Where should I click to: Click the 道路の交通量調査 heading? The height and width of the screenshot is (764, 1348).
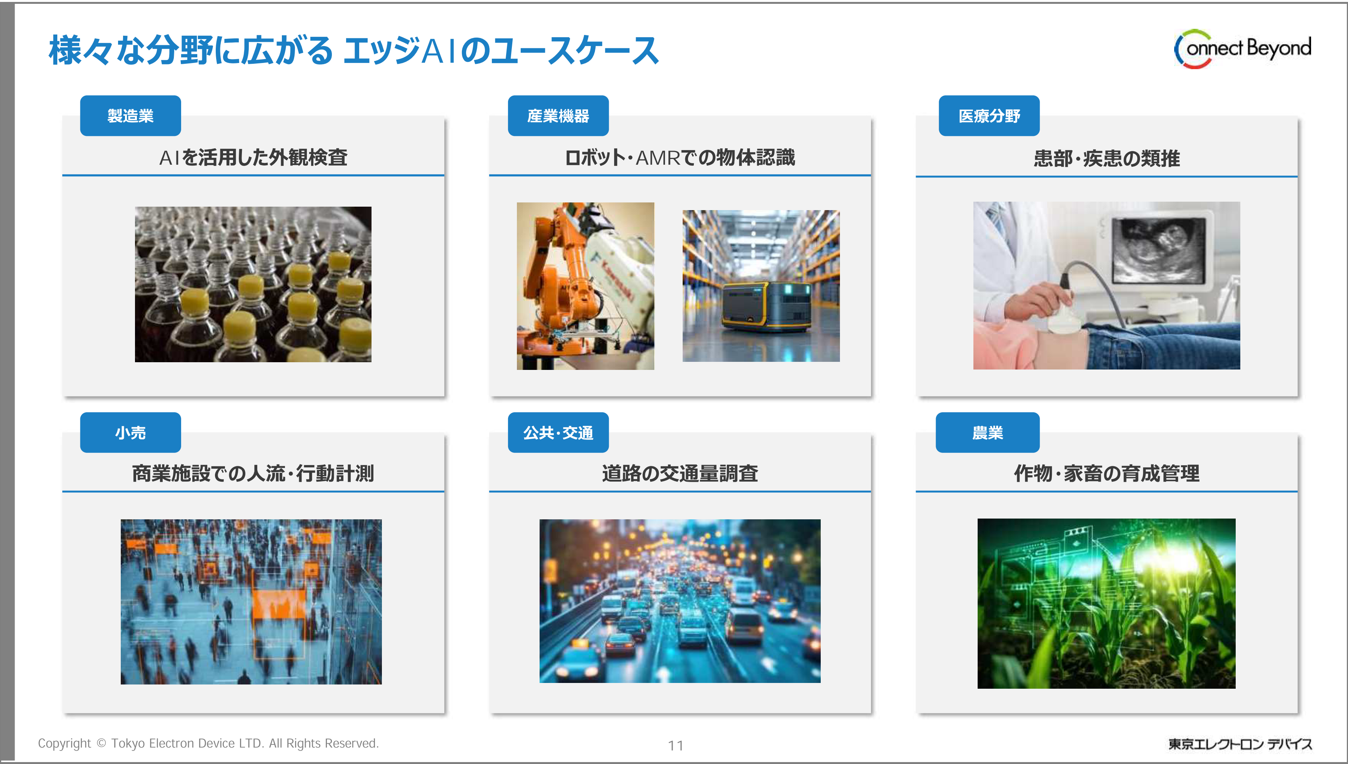click(680, 473)
